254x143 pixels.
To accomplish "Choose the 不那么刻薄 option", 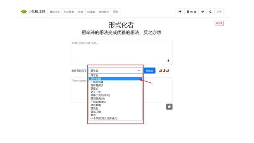I will 116,82.
